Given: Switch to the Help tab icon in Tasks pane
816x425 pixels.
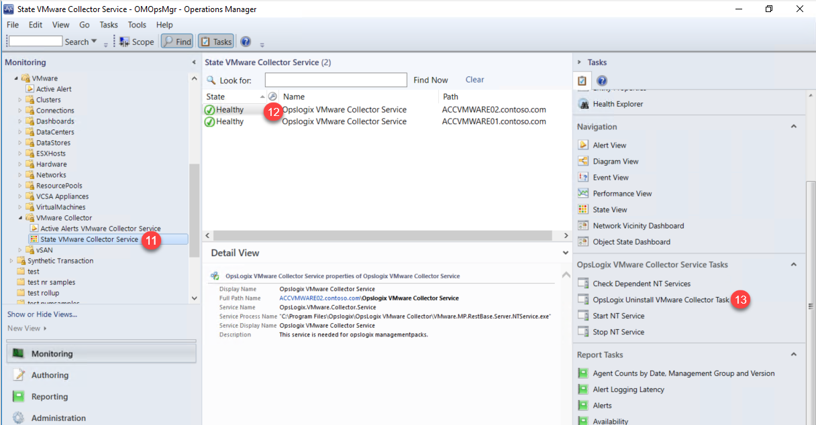Looking at the screenshot, I should [x=602, y=80].
